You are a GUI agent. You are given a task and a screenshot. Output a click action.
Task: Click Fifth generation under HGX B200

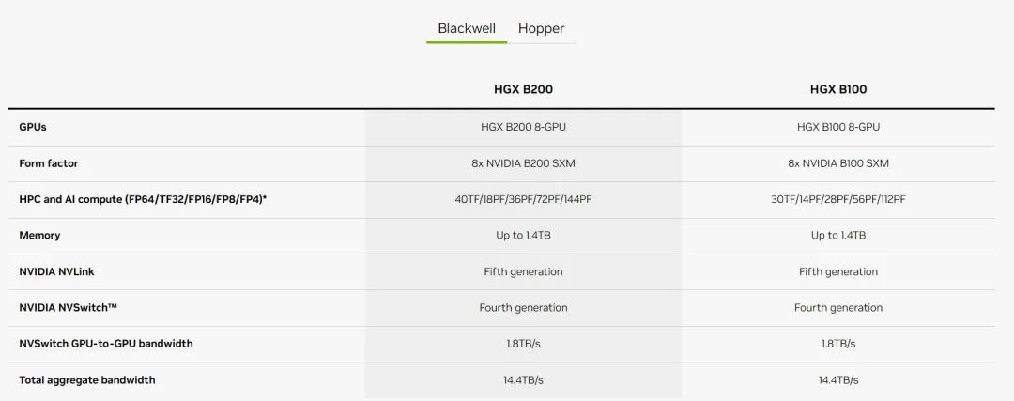pos(523,271)
